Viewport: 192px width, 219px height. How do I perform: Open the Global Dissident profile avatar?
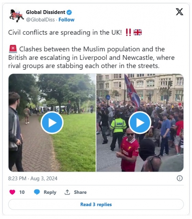click(x=17, y=16)
